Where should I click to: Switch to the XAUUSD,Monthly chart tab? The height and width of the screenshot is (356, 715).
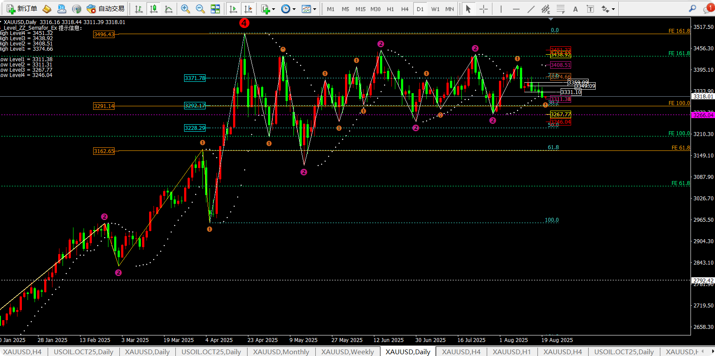click(281, 352)
